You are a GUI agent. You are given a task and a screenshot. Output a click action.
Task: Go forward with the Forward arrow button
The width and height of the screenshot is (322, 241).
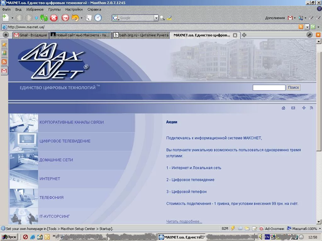tap(28, 18)
